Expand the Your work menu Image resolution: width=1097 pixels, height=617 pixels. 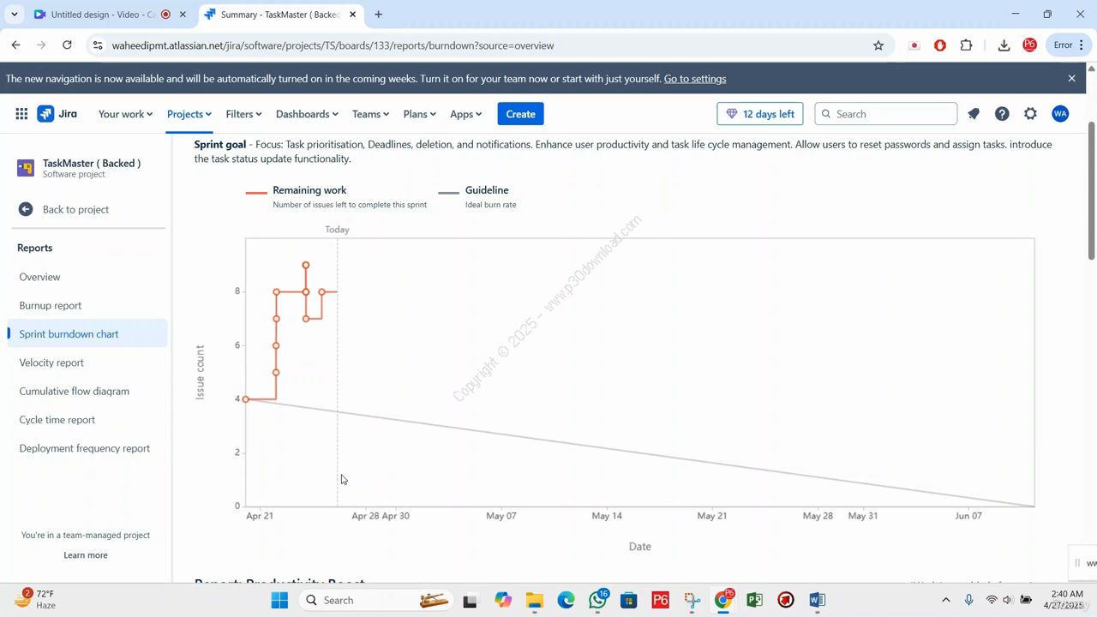tap(125, 114)
